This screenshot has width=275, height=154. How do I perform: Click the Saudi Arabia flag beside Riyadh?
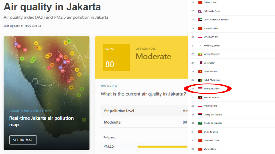tap(200, 123)
